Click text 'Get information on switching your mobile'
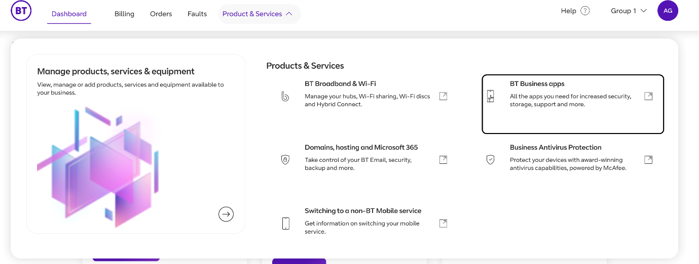 tap(362, 223)
